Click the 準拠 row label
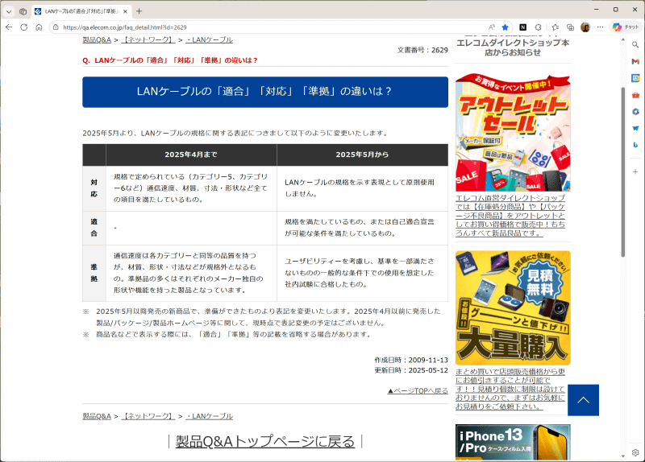 [94, 273]
